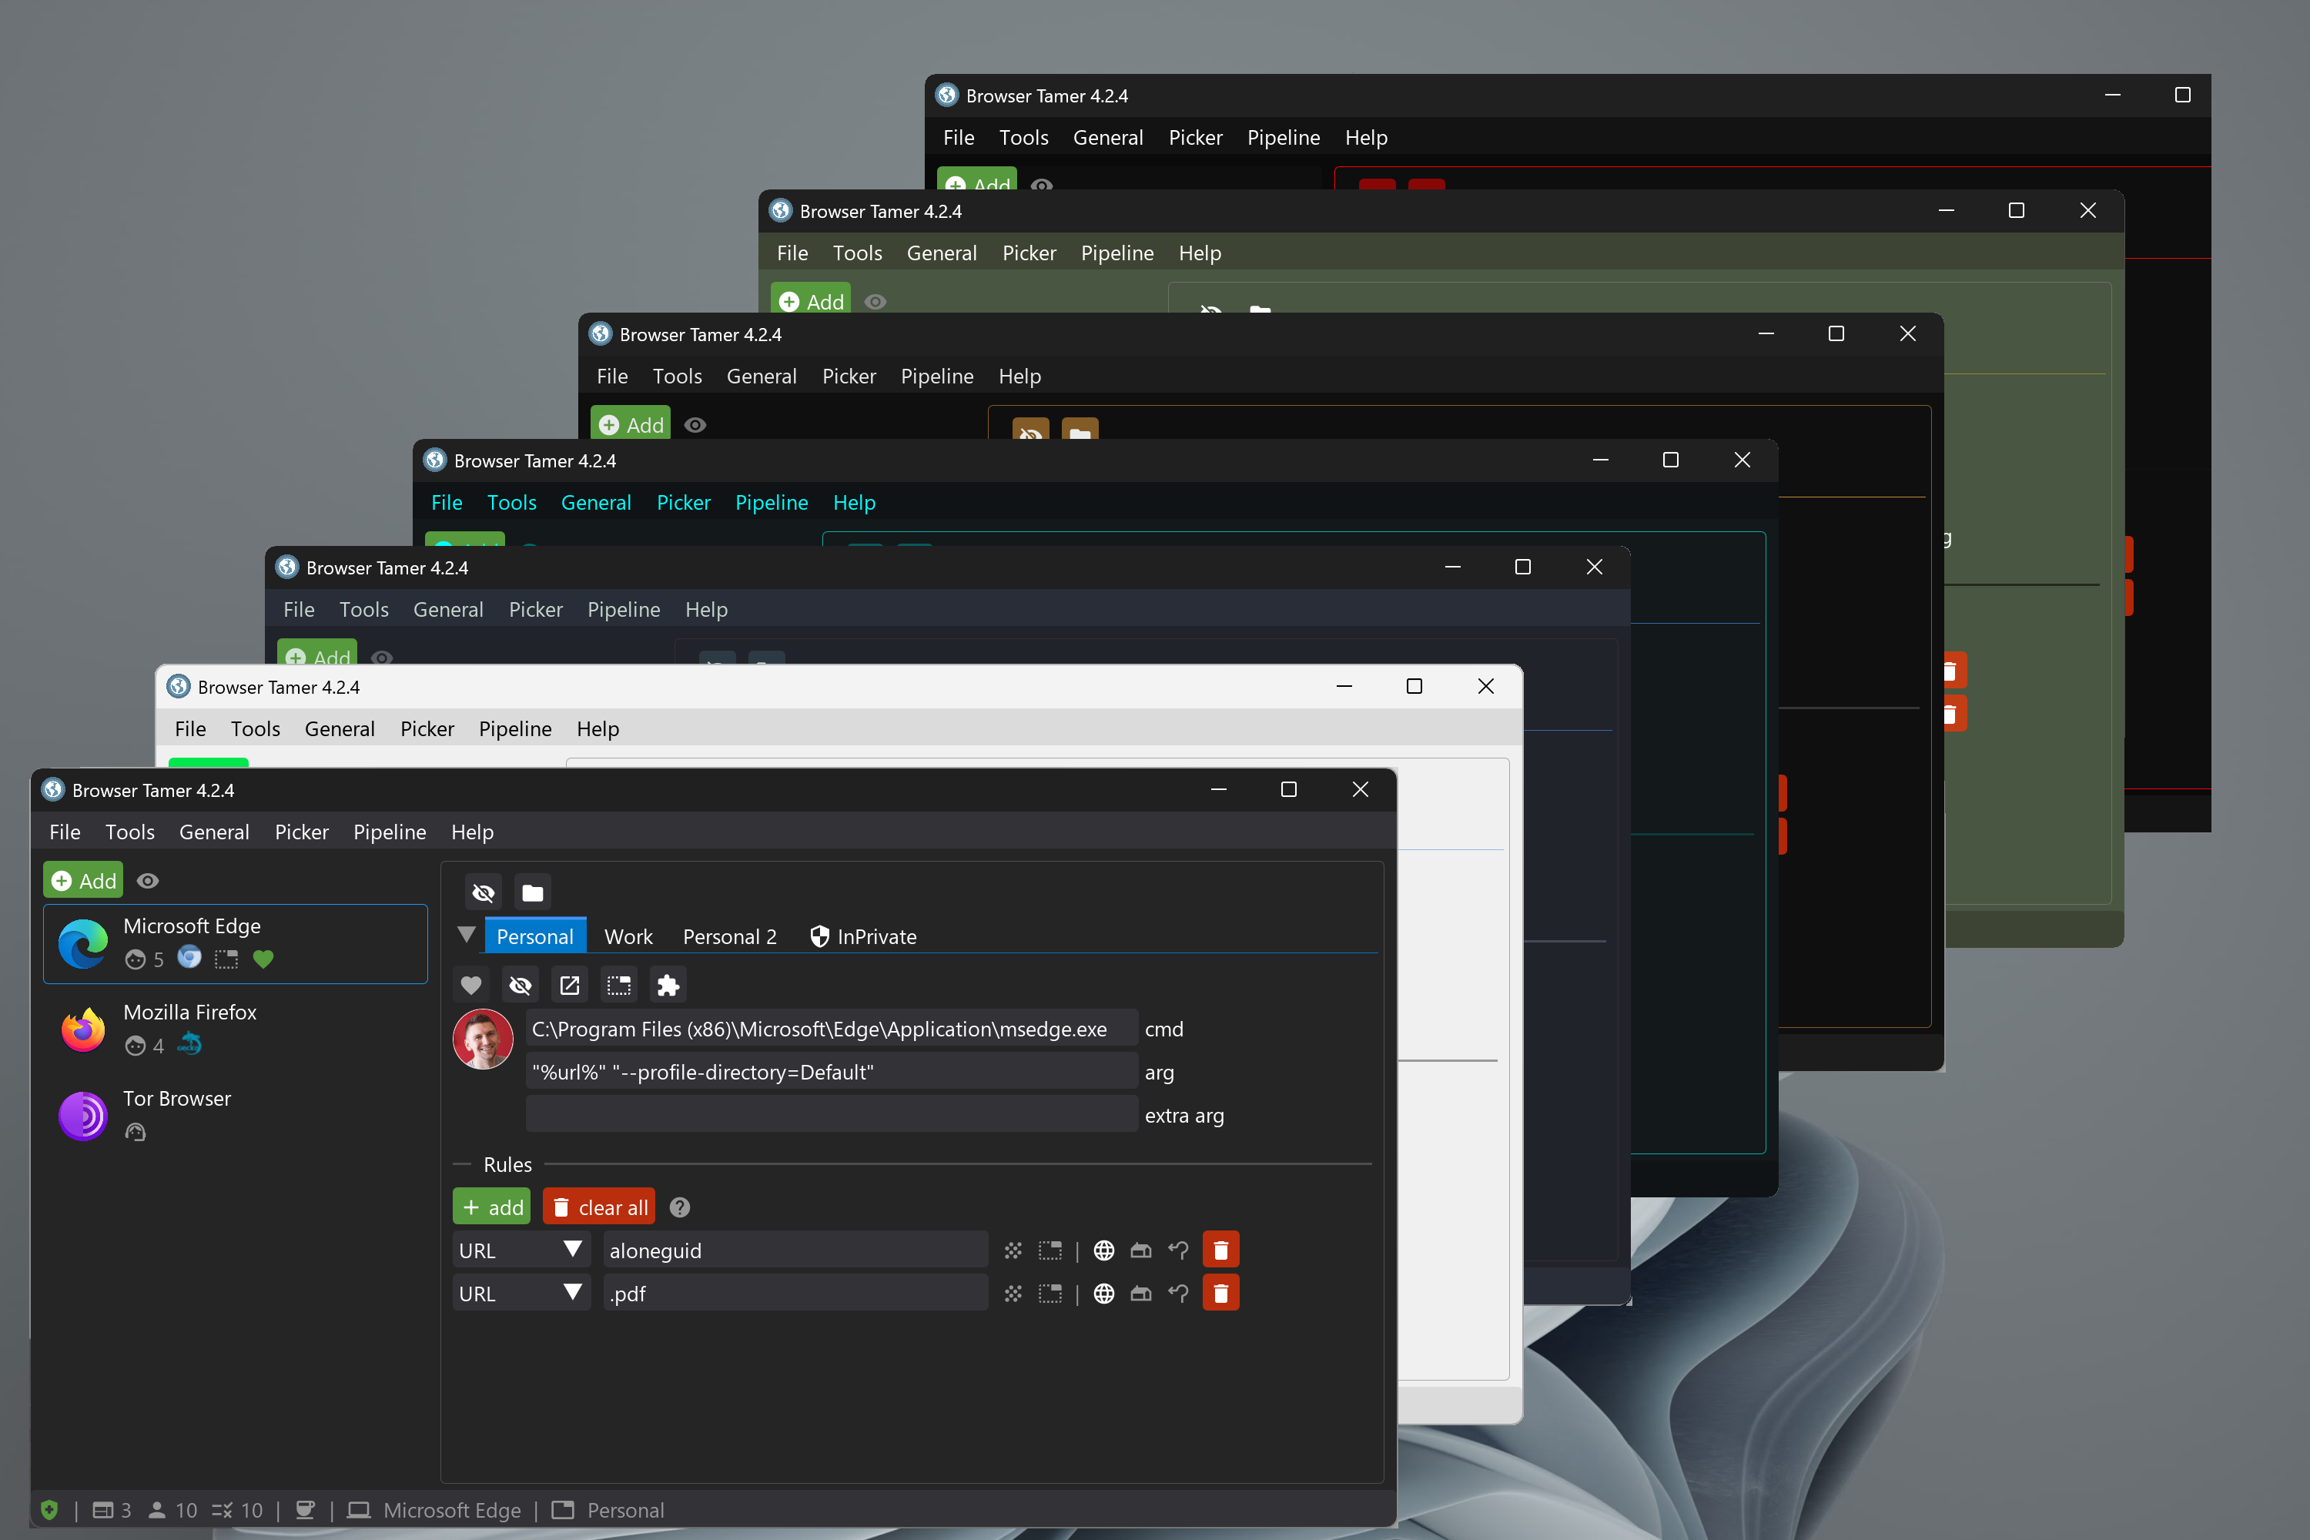Switch to the Work profile tab

pos(628,936)
